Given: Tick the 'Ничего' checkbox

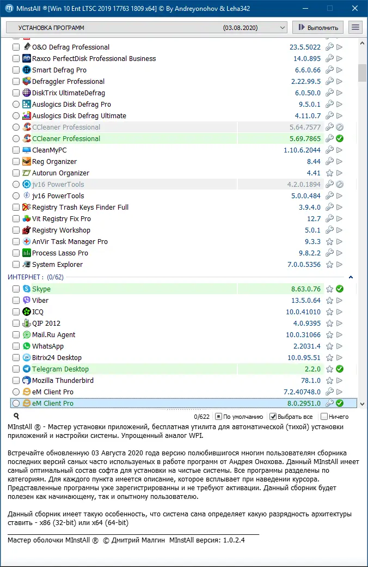Looking at the screenshot, I should pyautogui.click(x=324, y=417).
